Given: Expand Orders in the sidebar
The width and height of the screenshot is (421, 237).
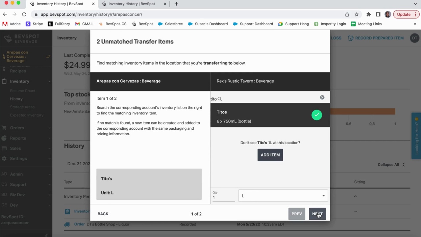Looking at the screenshot, I should click(x=26, y=128).
